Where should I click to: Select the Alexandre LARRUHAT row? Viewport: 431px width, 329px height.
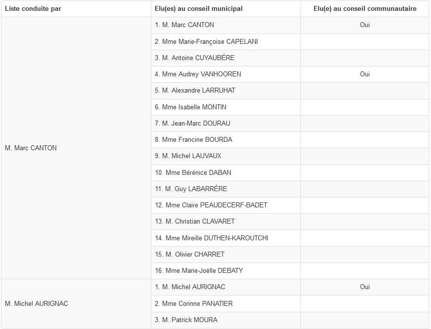click(195, 90)
